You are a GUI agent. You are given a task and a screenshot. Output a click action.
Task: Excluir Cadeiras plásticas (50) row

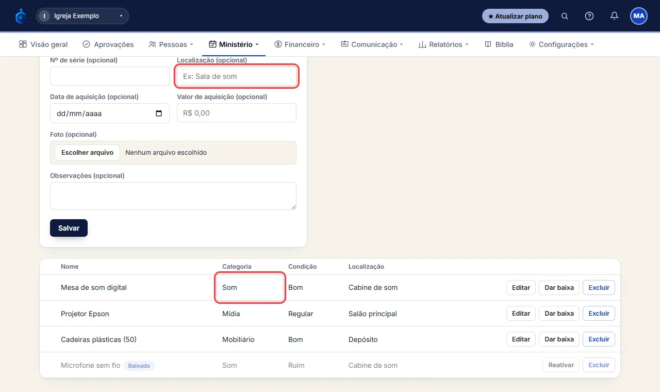pos(599,339)
